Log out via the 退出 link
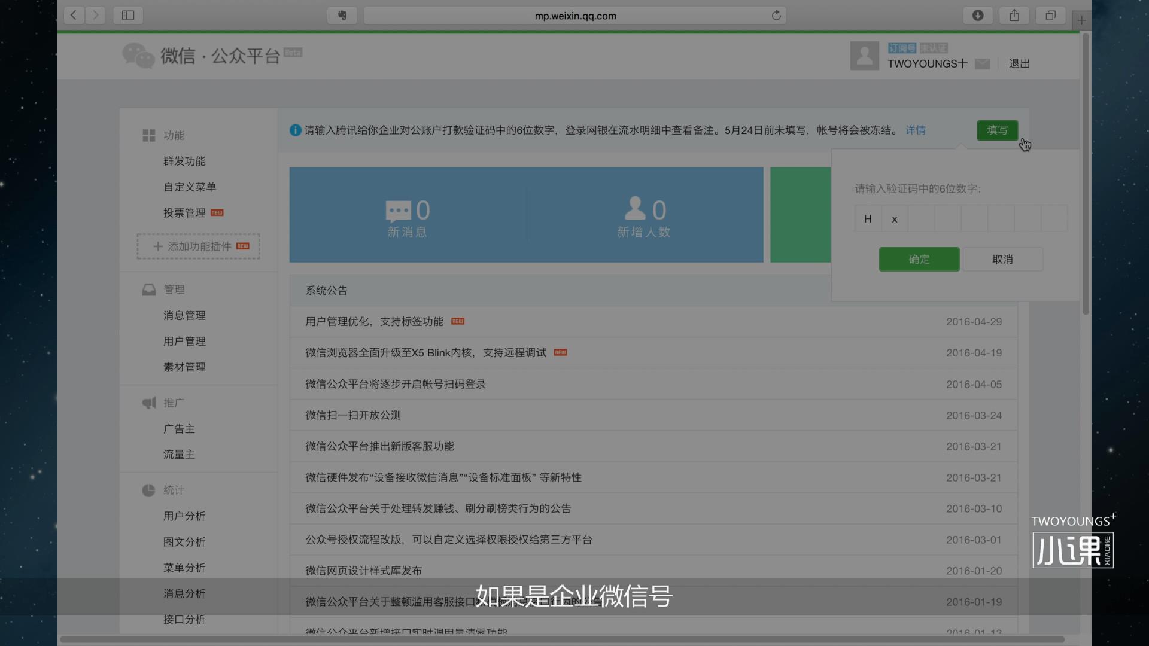This screenshot has width=1149, height=646. pyautogui.click(x=1019, y=63)
